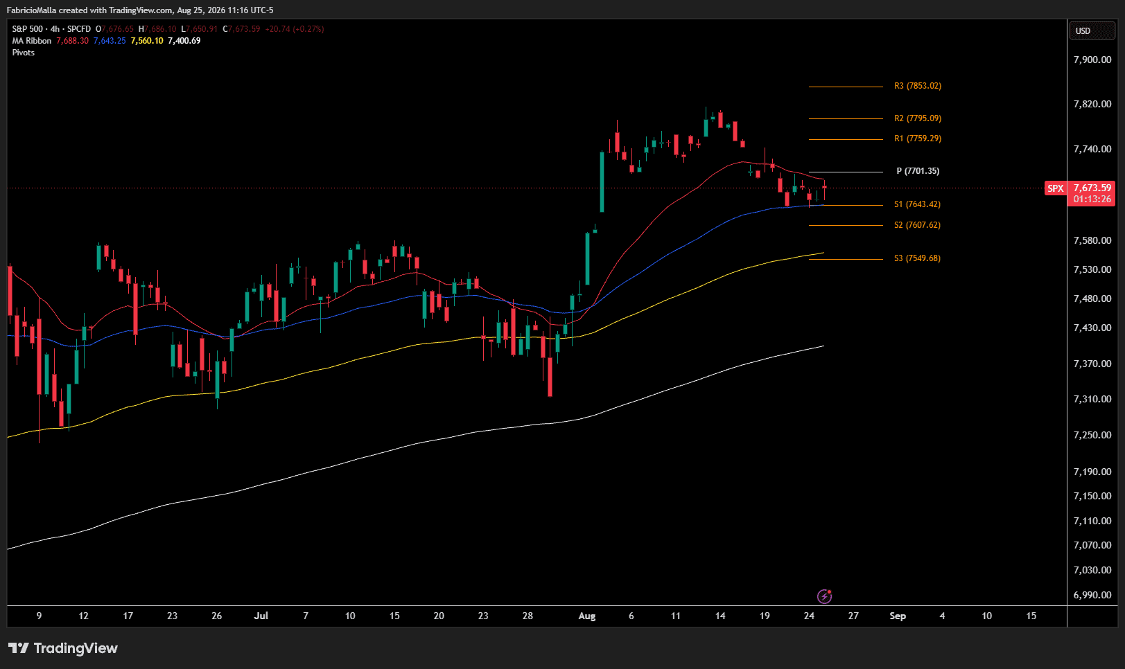Click the 28 date on time axis
Image resolution: width=1125 pixels, height=669 pixels.
click(x=527, y=616)
